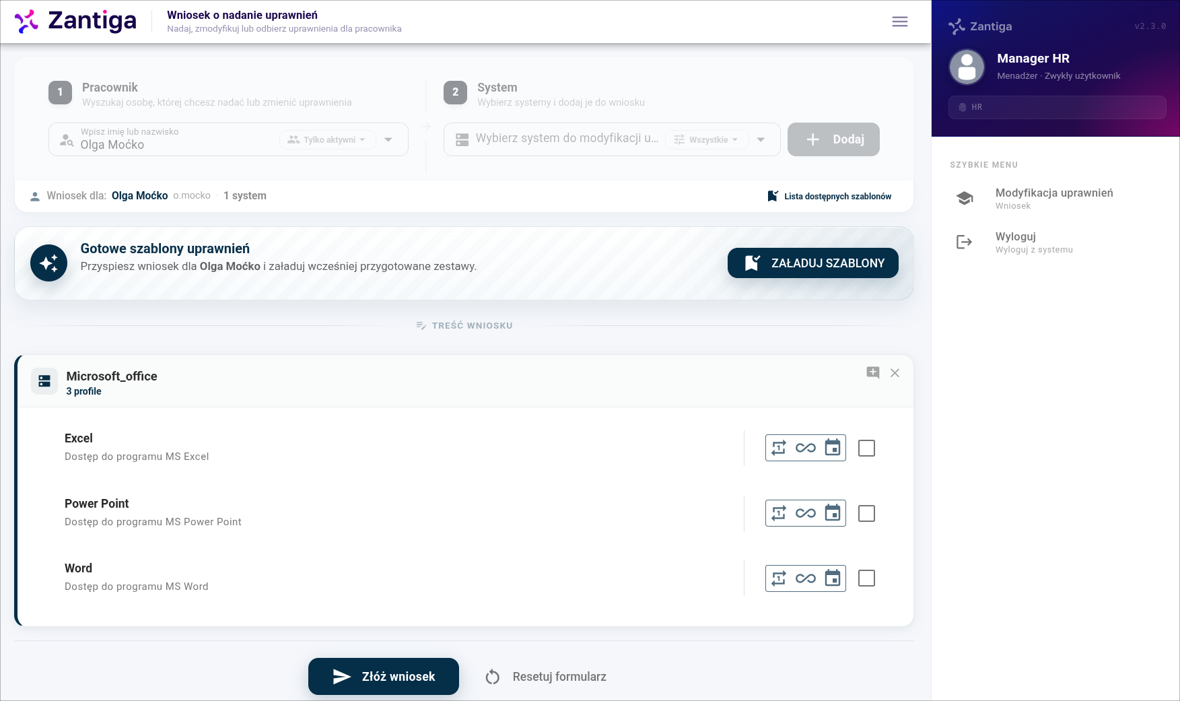Open the Tylko aktywni filter dropdown
Image resolution: width=1180 pixels, height=701 pixels.
pyautogui.click(x=327, y=139)
